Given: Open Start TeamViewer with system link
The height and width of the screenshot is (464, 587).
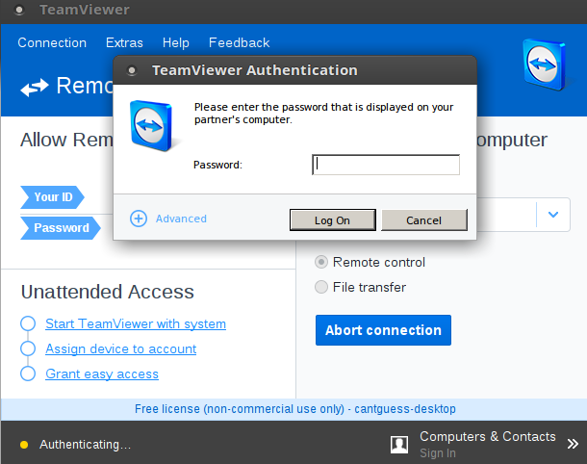Looking at the screenshot, I should click(x=136, y=323).
